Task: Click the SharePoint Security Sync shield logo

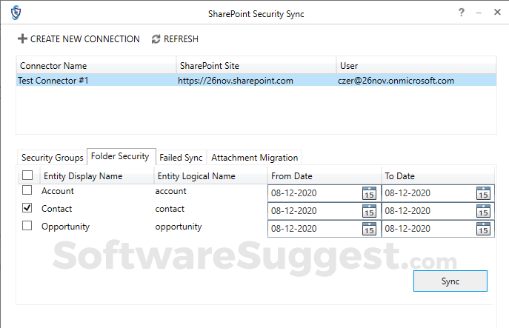Action: pos(16,13)
